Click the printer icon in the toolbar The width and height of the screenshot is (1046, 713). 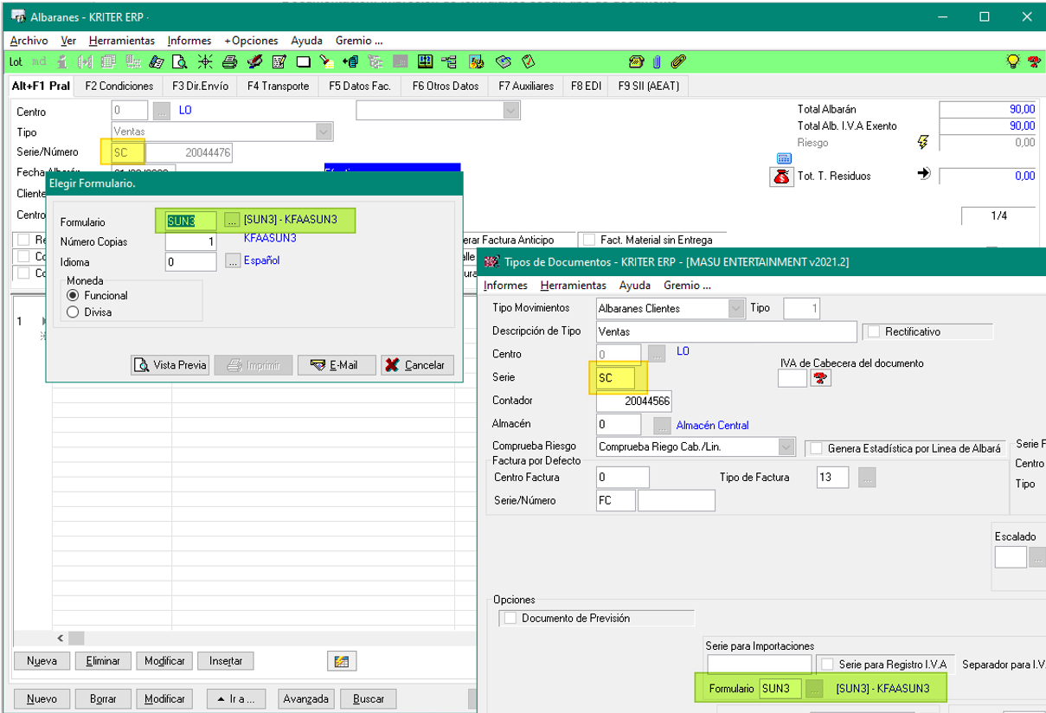click(229, 62)
